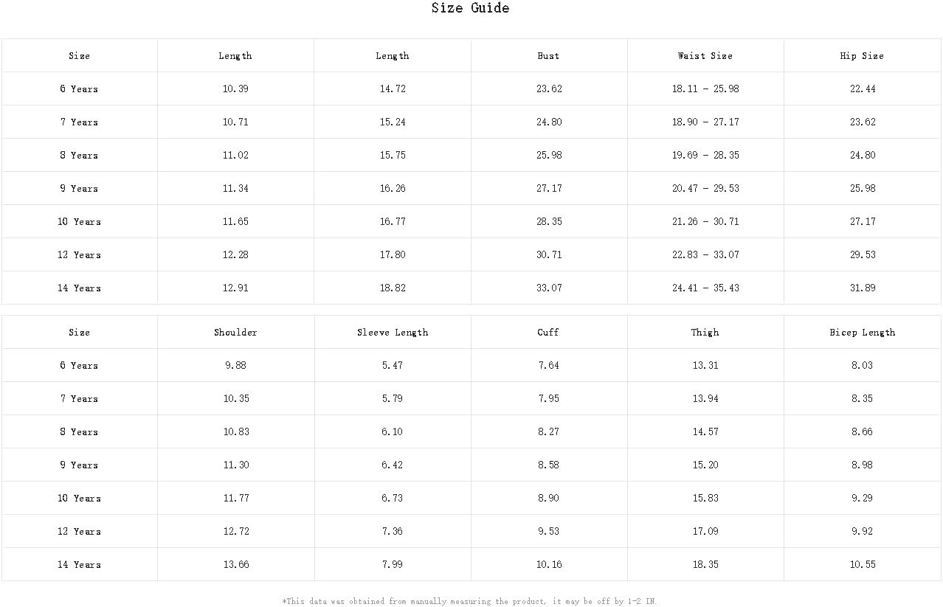The image size is (943, 607).
Task: Select shoulder value 13.66
Action: (x=236, y=565)
